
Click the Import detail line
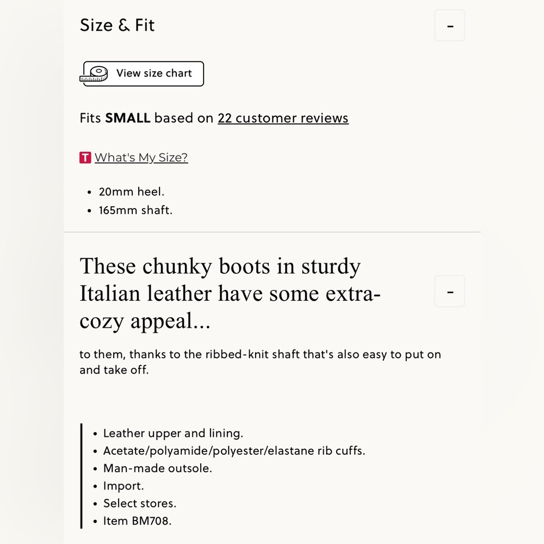(123, 486)
